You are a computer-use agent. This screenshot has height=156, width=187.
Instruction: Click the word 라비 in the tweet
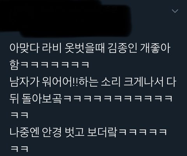click(52, 48)
